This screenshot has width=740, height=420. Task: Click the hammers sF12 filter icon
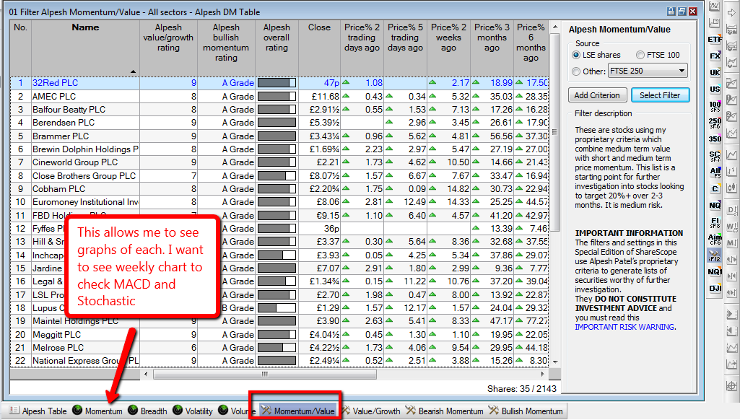click(x=715, y=255)
